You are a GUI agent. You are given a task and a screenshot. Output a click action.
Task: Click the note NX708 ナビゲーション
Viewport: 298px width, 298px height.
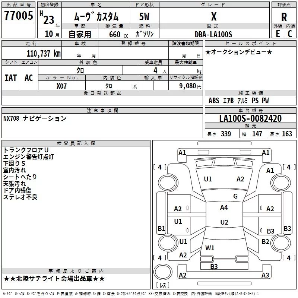pos(35,118)
